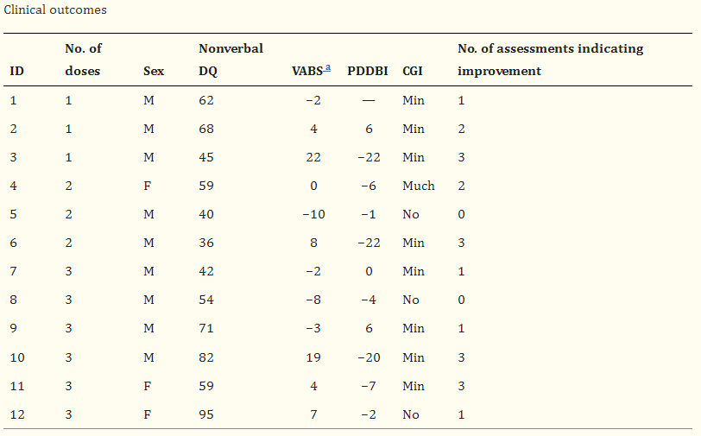Image resolution: width=701 pixels, height=436 pixels.
Task: Click the "Clinical outcomes" table title
Action: [55, 10]
